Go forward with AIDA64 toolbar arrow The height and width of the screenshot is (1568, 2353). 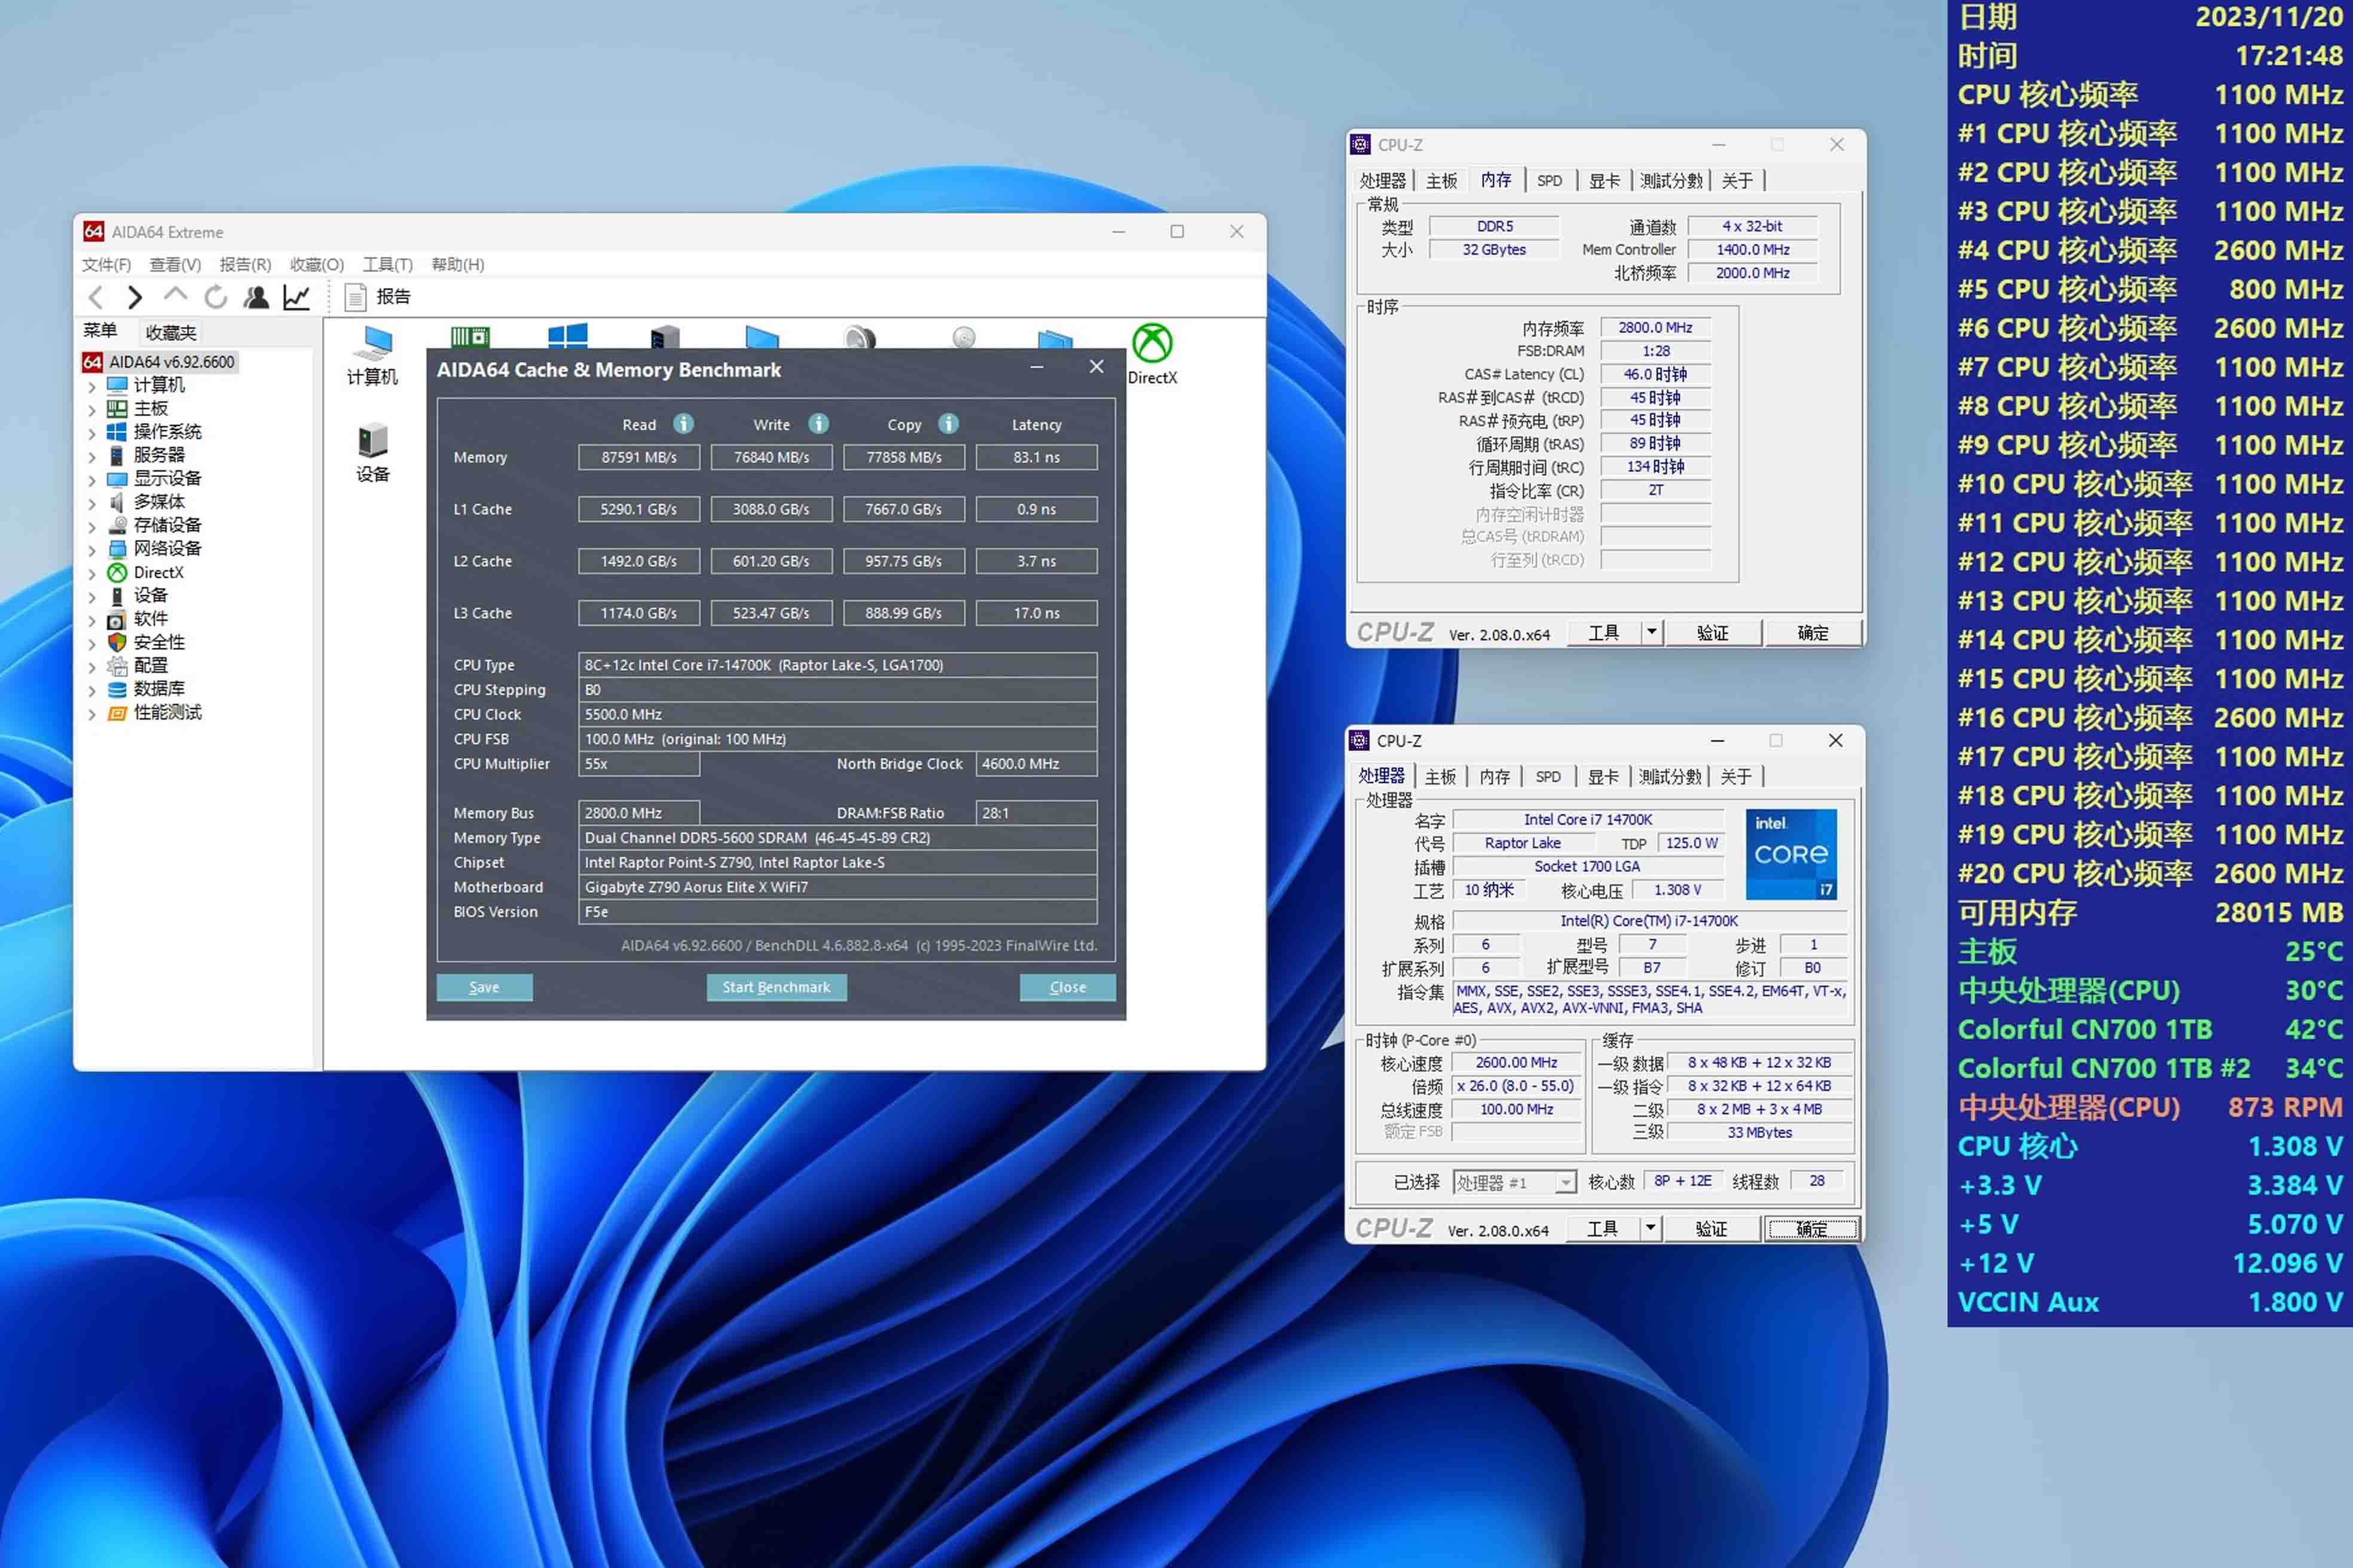pyautogui.click(x=134, y=297)
